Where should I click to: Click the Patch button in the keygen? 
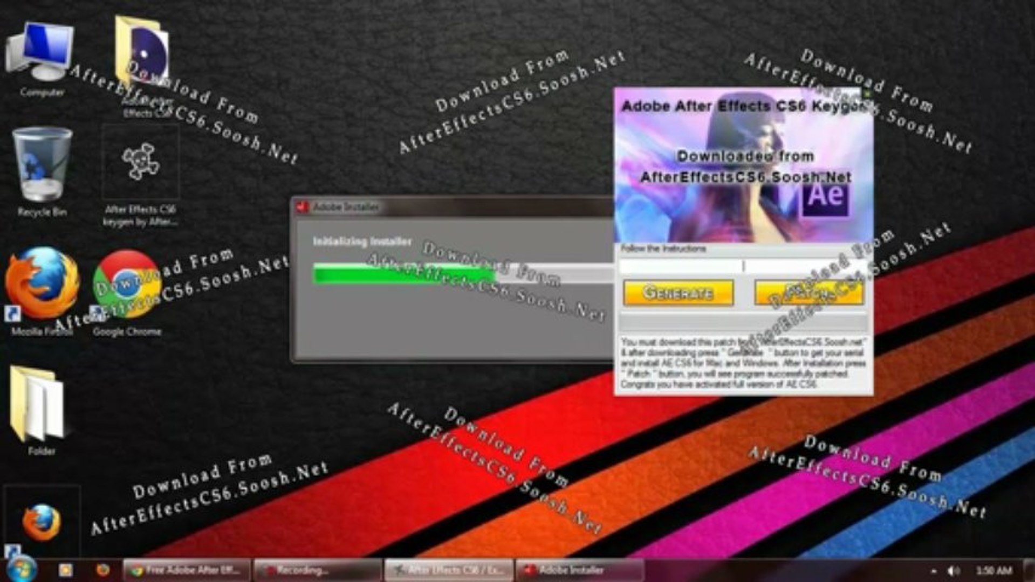809,293
